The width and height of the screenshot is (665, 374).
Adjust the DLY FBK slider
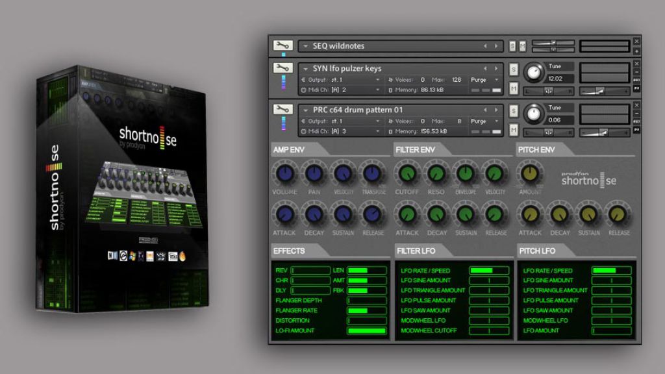point(367,290)
